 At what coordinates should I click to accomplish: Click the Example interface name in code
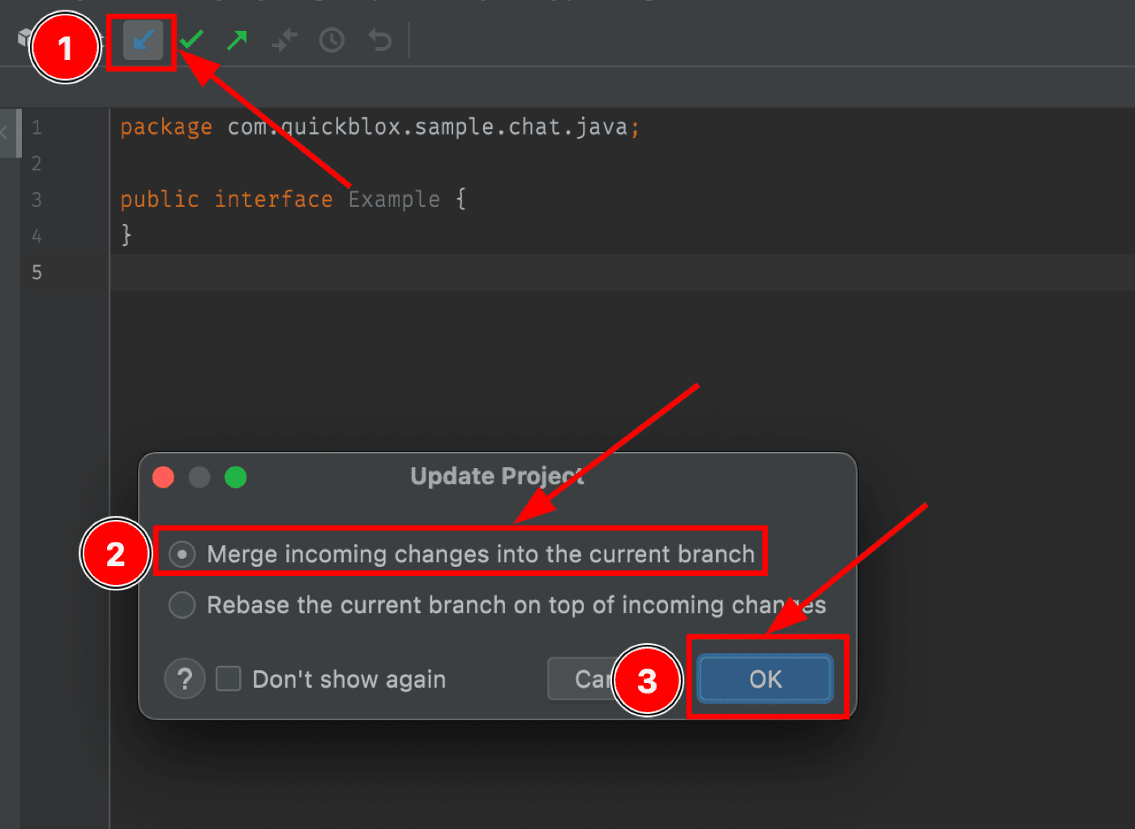[394, 200]
